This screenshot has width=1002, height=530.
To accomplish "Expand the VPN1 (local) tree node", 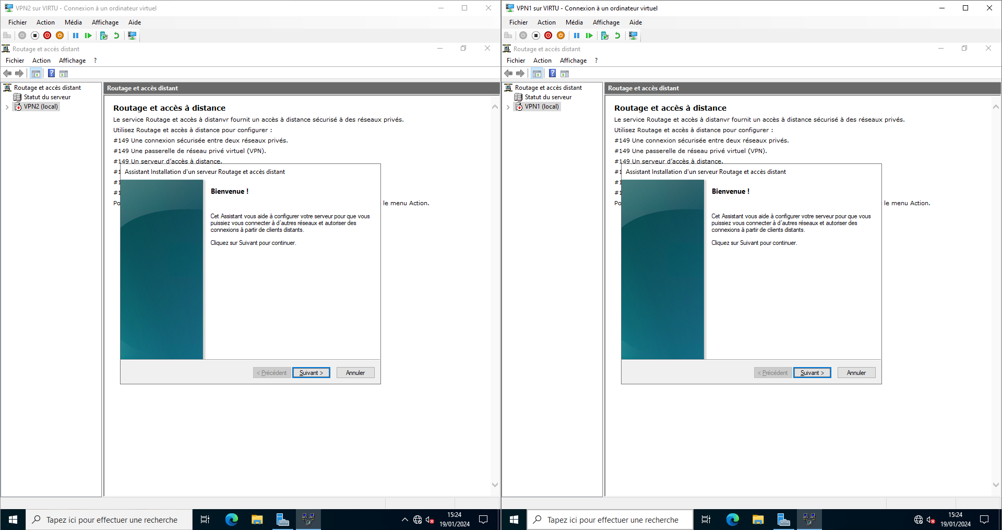I will [508, 107].
